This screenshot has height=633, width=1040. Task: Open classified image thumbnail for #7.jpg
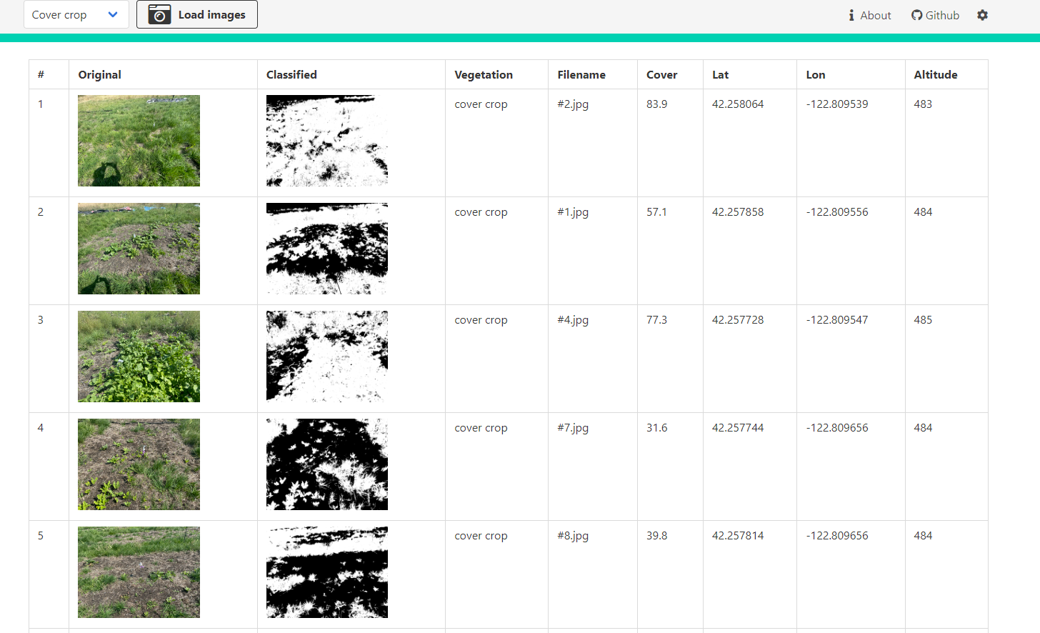pyautogui.click(x=327, y=464)
